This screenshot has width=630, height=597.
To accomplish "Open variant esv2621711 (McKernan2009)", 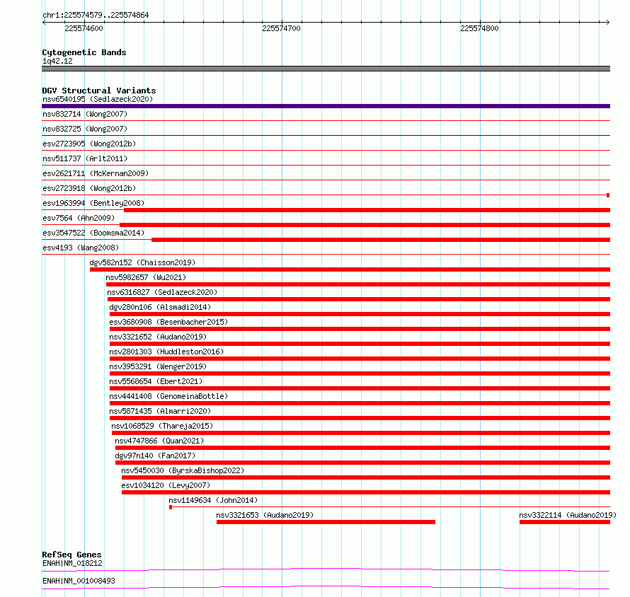I will click(x=96, y=173).
